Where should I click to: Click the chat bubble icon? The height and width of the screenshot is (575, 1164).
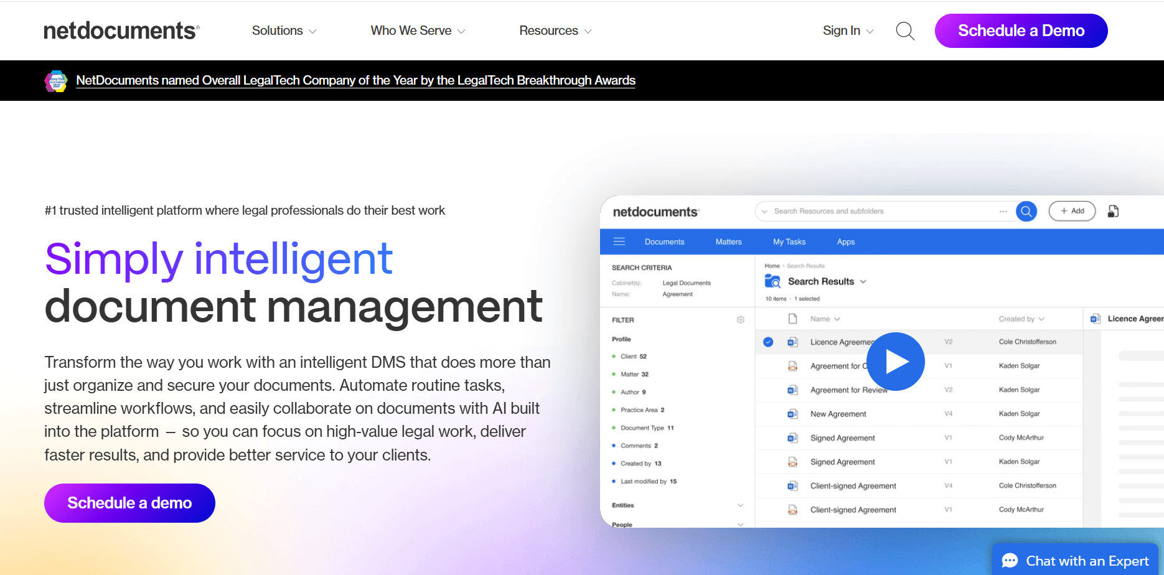click(1010, 561)
